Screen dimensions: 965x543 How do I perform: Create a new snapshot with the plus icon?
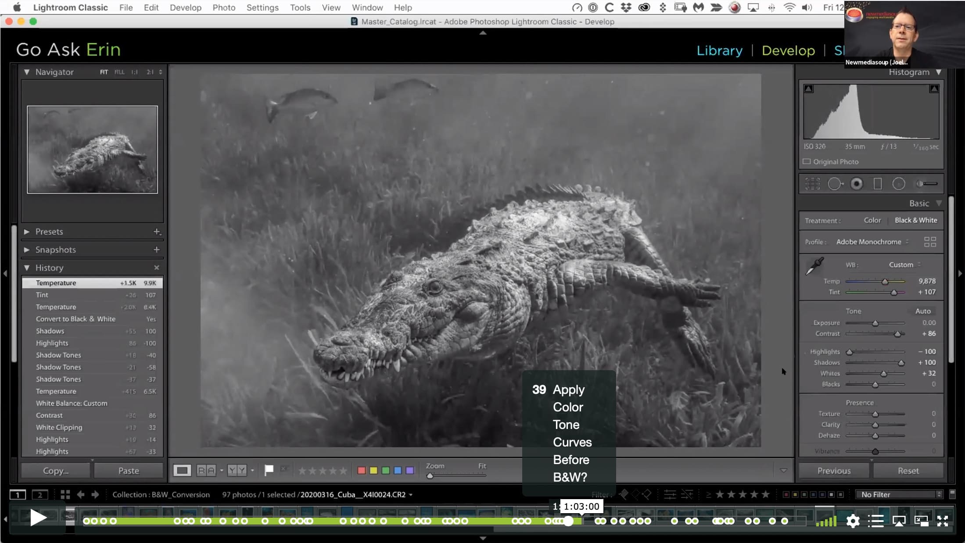click(x=157, y=249)
